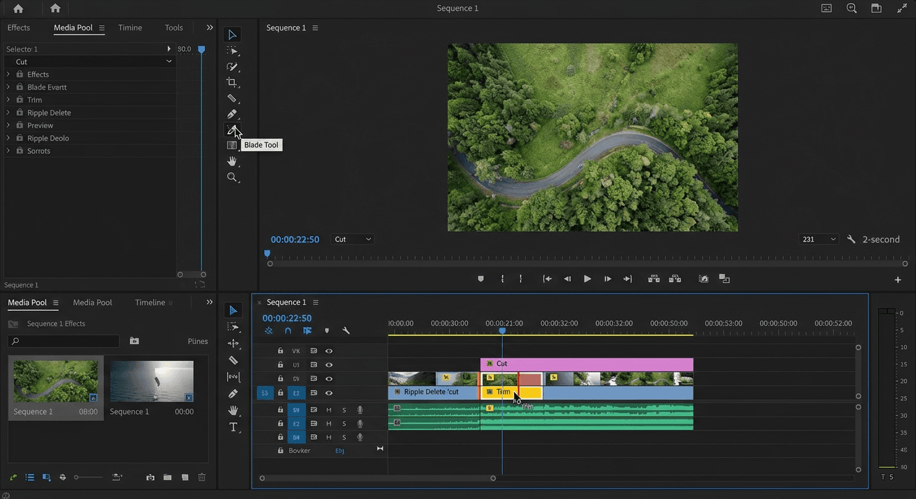Open the search magnifier in the title bar
916x499 pixels.
pyautogui.click(x=852, y=8)
